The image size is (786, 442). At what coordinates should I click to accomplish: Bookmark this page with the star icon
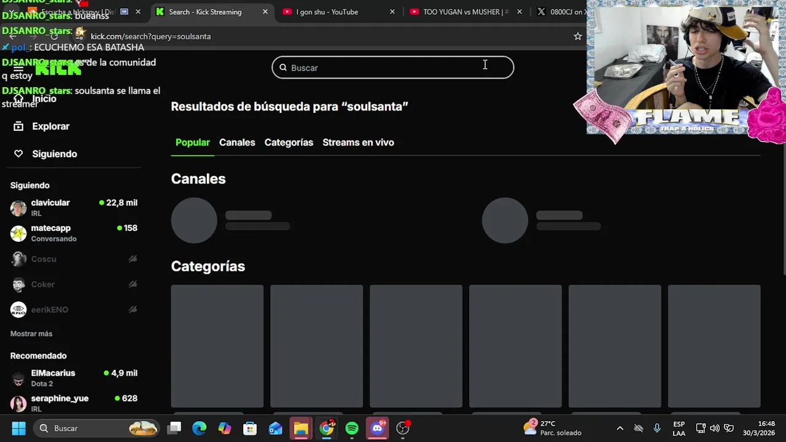tap(578, 36)
